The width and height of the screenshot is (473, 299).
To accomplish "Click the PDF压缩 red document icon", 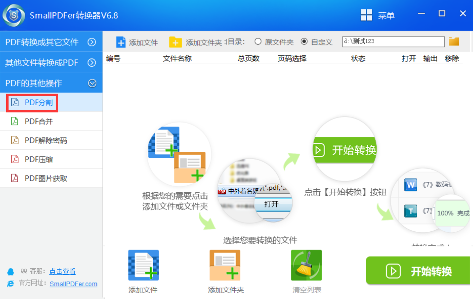I will 15,159.
